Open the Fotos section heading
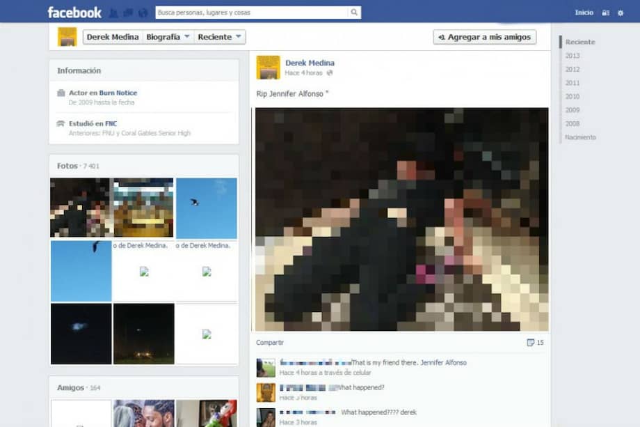The width and height of the screenshot is (640, 427). point(67,166)
